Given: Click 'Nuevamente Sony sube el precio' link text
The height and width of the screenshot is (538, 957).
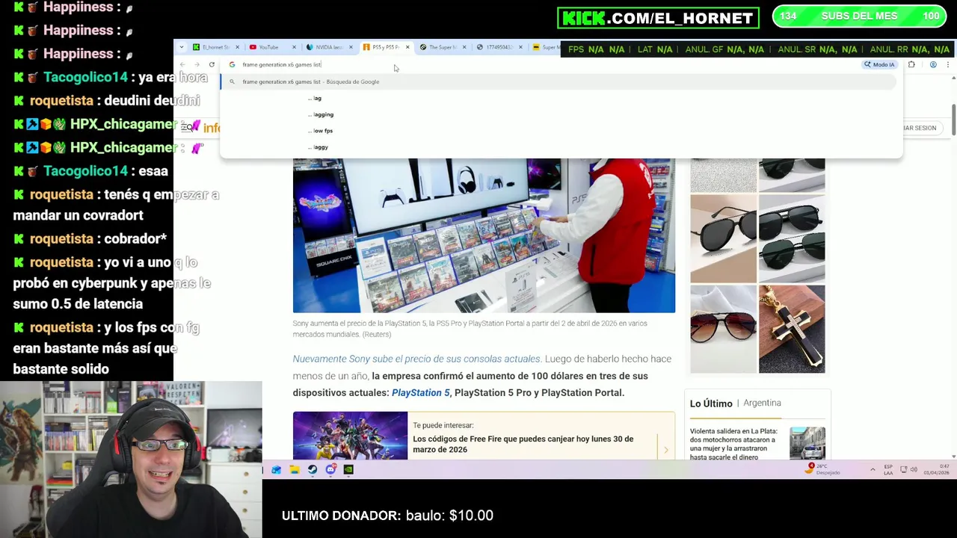Looking at the screenshot, I should (x=417, y=359).
